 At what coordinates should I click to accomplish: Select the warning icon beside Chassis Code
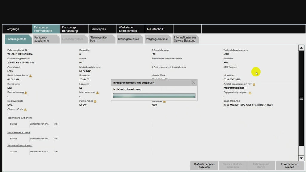(x=25, y=110)
